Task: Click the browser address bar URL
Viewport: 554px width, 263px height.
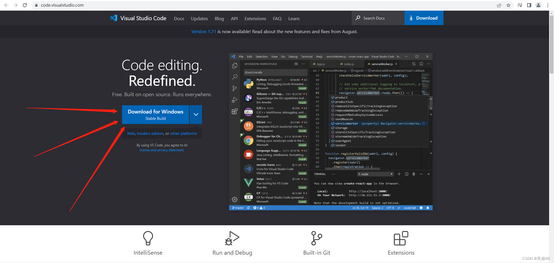Action: [62, 5]
